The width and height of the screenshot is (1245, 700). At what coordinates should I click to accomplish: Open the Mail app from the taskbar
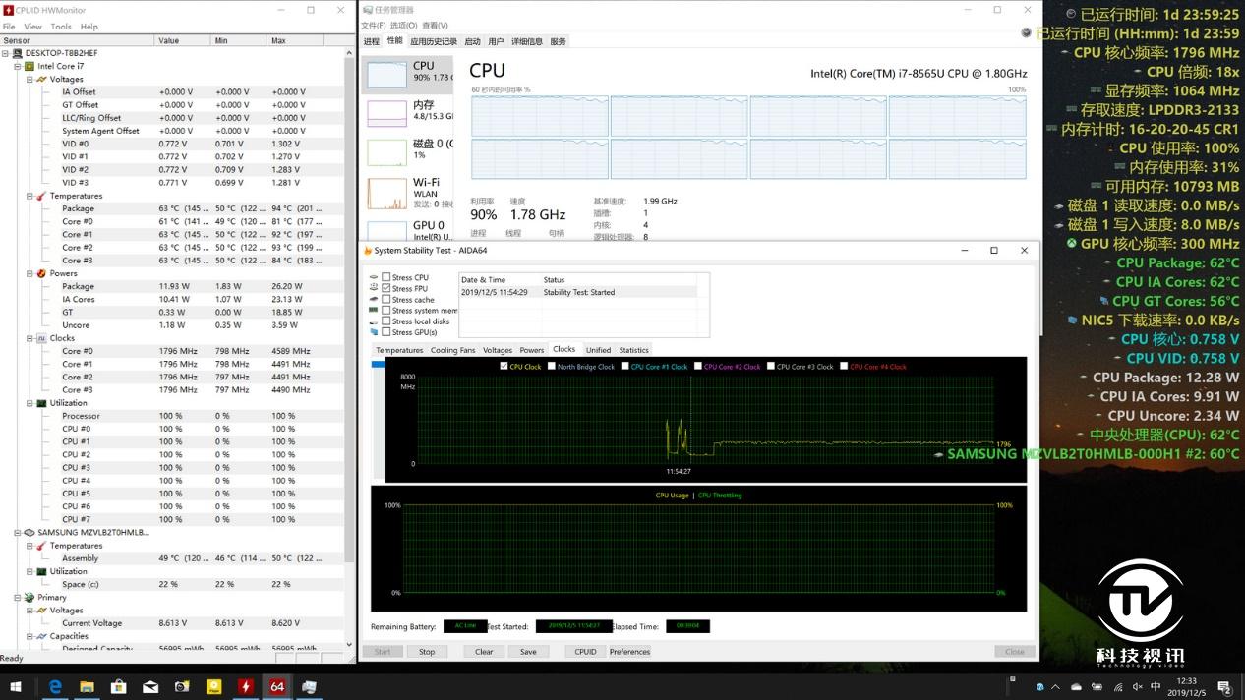pyautogui.click(x=150, y=686)
